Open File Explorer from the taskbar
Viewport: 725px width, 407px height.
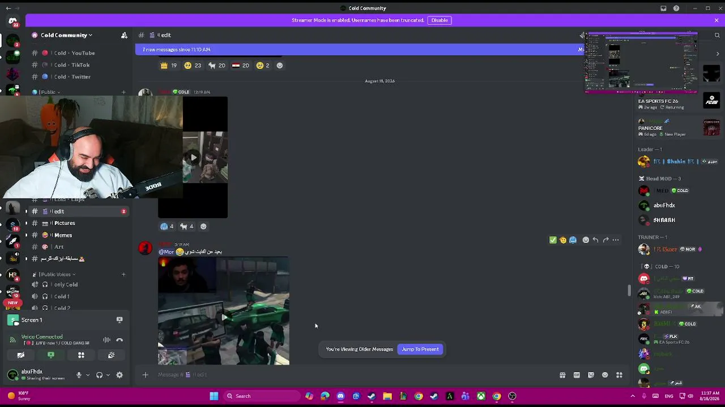click(x=387, y=396)
